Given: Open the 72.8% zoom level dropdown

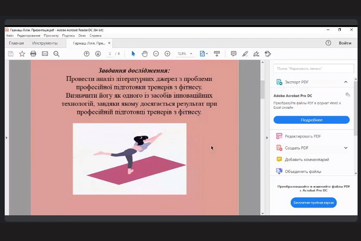Looking at the screenshot, I should click(191, 54).
